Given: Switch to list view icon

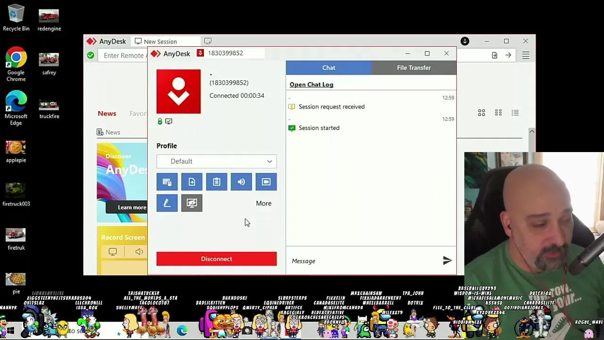Looking at the screenshot, I should click(515, 113).
